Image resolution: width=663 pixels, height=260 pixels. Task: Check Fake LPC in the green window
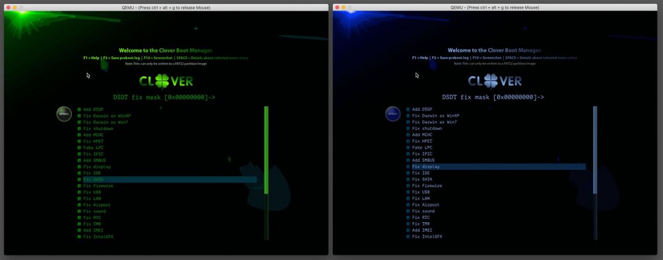click(79, 147)
